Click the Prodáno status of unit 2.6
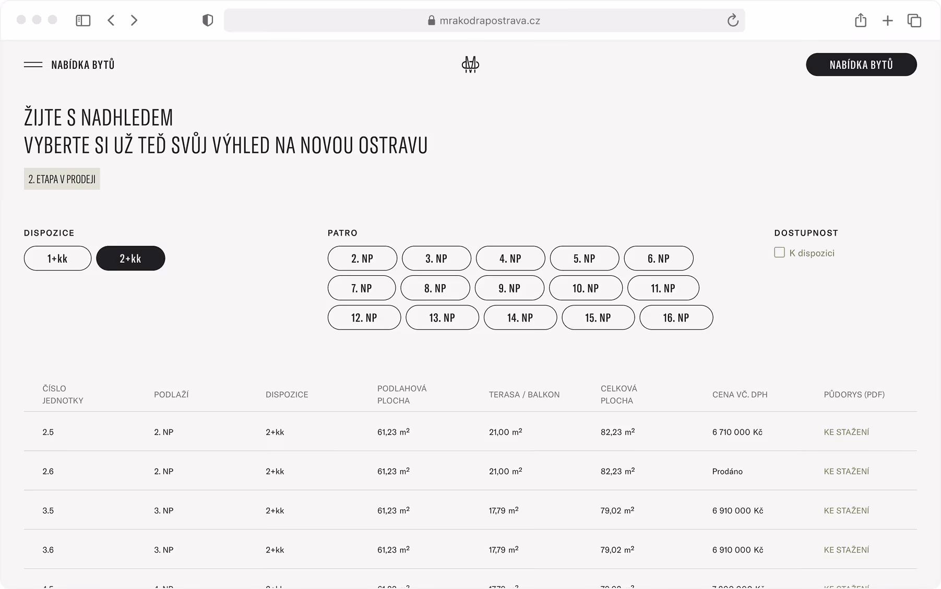 click(x=728, y=471)
